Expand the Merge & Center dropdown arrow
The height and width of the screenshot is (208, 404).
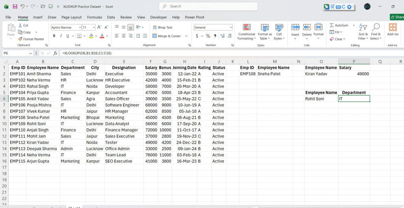pyautogui.click(x=186, y=36)
